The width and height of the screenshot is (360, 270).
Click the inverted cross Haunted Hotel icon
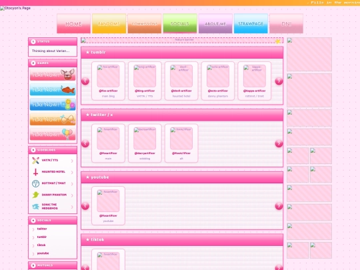tap(35, 172)
